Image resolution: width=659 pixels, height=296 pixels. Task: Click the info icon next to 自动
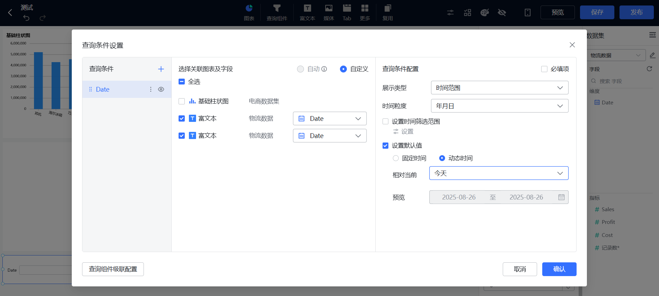[x=324, y=69]
